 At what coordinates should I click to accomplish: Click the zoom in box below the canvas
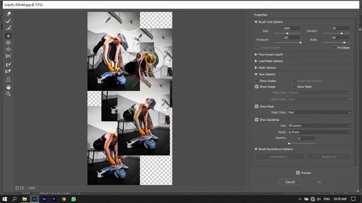click(21, 188)
